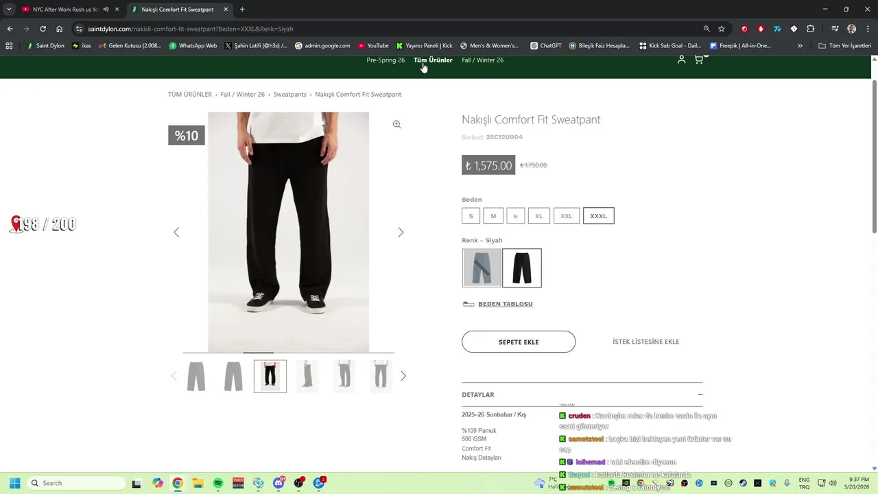The image size is (878, 494).
Task: Select size XL
Action: (x=539, y=216)
